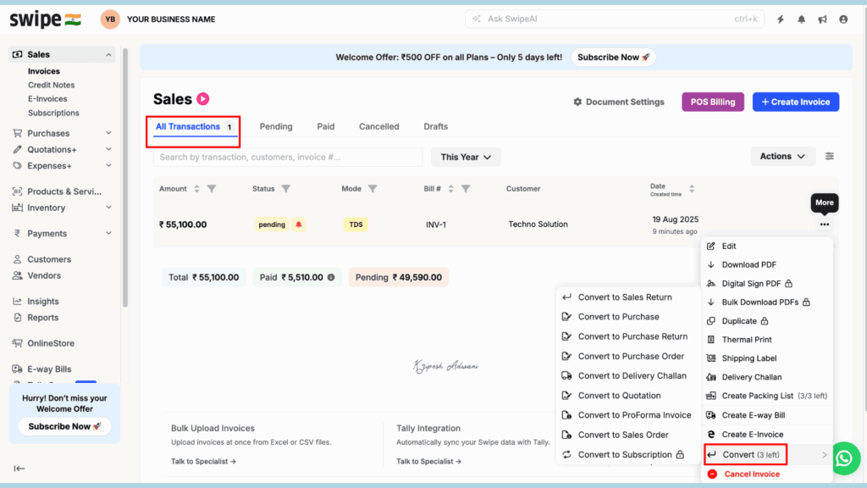The height and width of the screenshot is (488, 867).
Task: Expand the Purchases sidebar section
Action: [x=108, y=133]
